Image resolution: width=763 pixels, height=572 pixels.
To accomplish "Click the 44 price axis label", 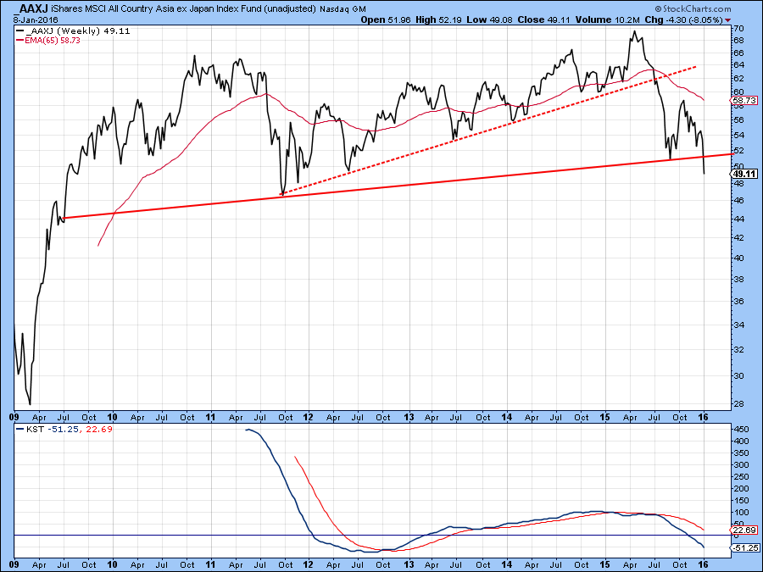I will 738,219.
